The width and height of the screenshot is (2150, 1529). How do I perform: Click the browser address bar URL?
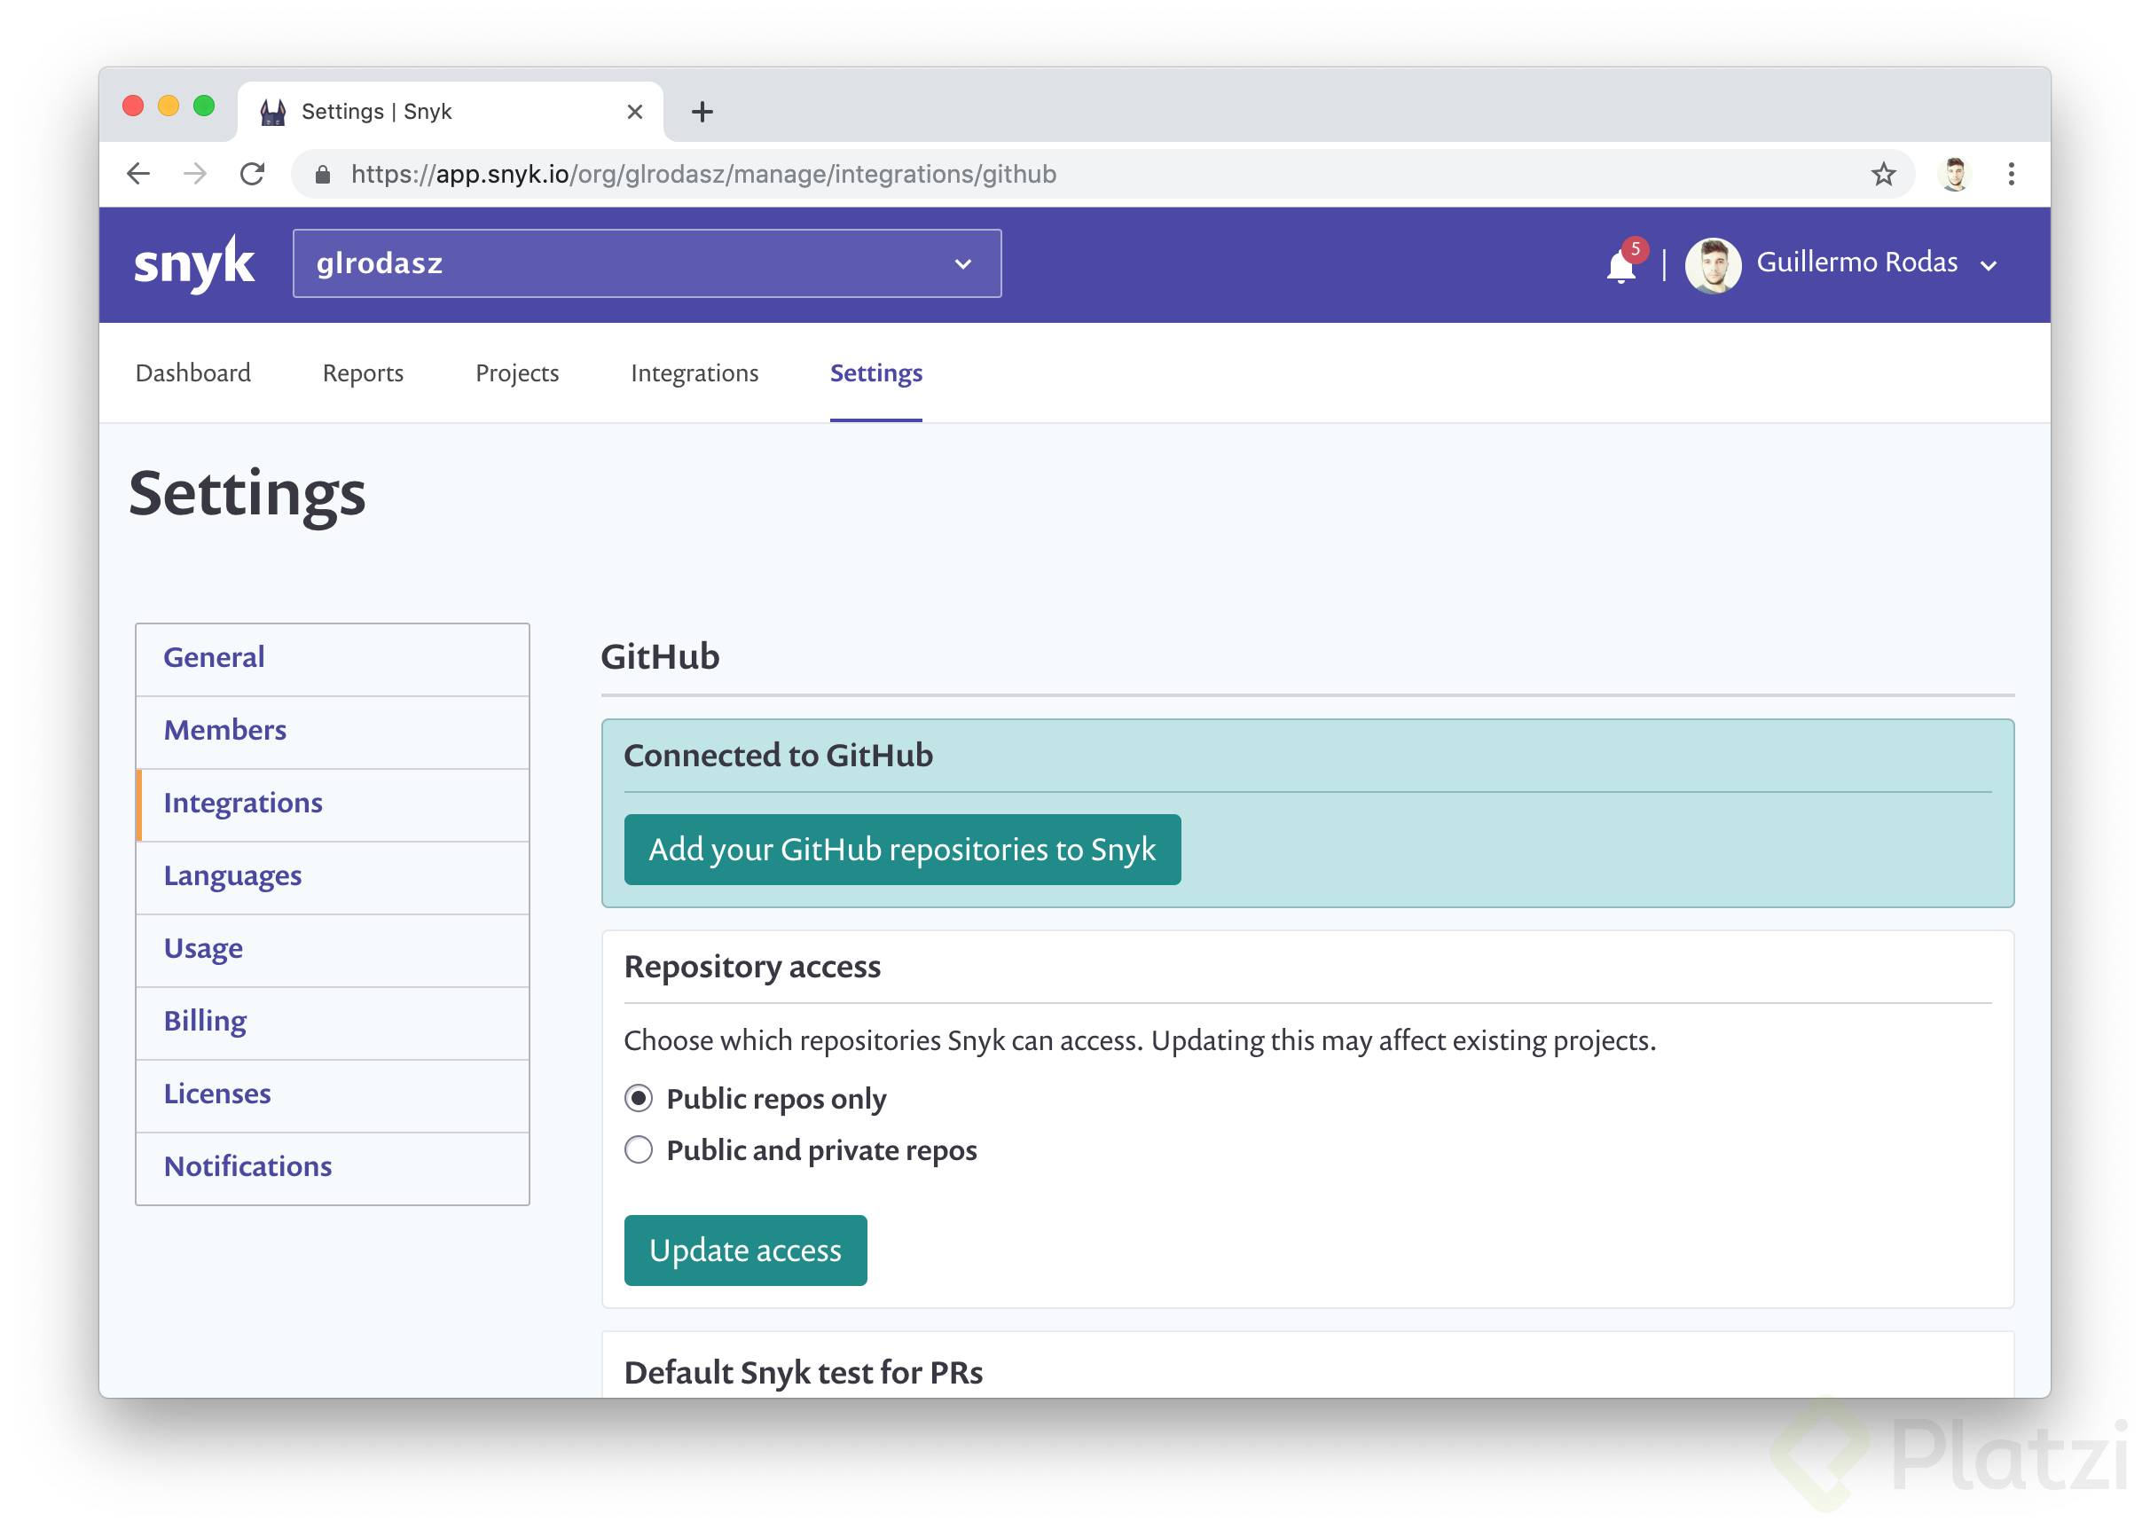[703, 174]
